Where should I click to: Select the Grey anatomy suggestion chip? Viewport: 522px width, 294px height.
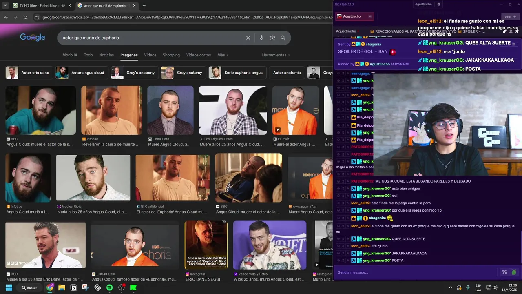pyautogui.click(x=184, y=73)
